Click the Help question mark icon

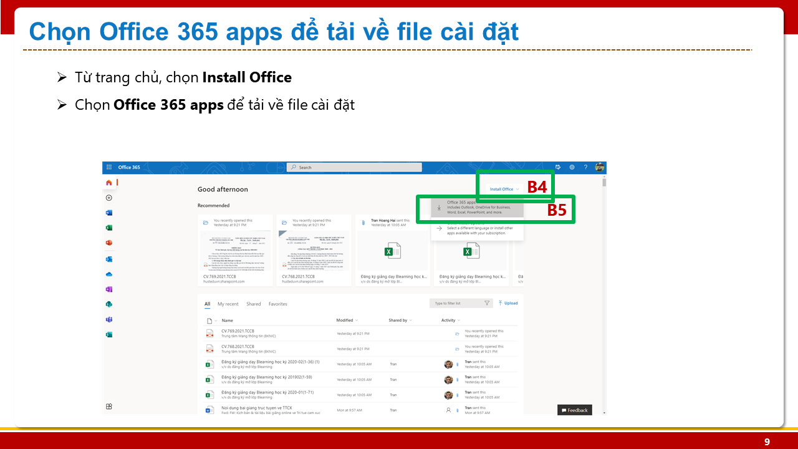585,167
